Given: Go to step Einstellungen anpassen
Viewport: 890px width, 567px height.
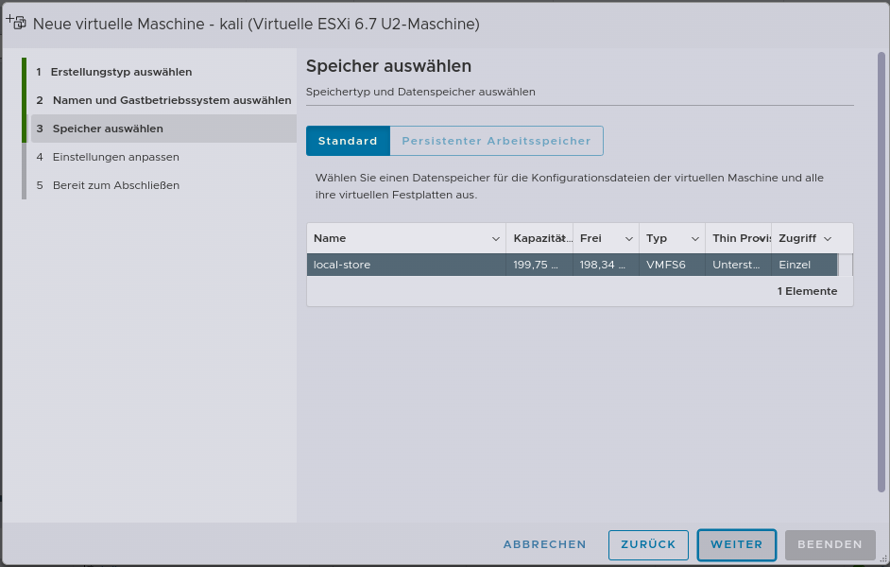Looking at the screenshot, I should 115,157.
